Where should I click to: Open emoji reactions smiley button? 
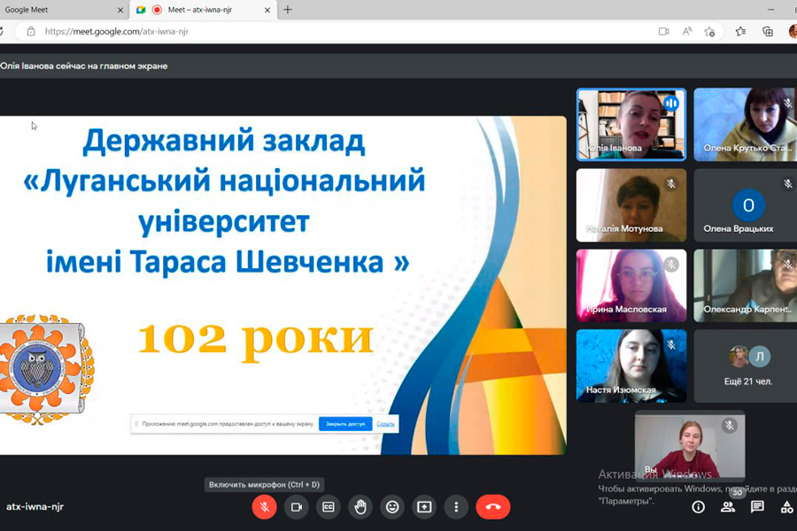tap(392, 506)
